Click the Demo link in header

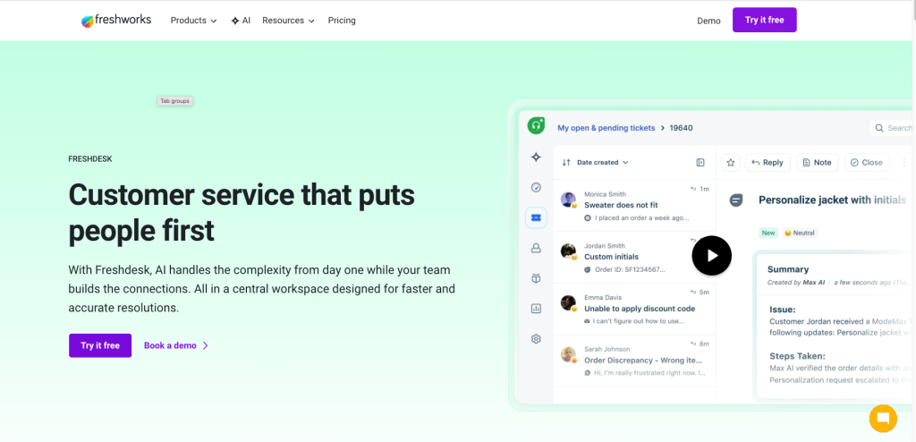tap(708, 21)
